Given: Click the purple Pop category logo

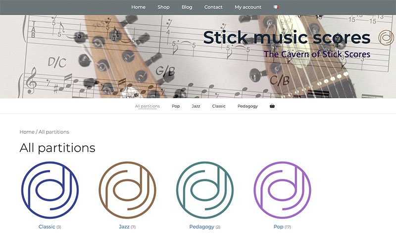Looking at the screenshot, I should [x=282, y=190].
